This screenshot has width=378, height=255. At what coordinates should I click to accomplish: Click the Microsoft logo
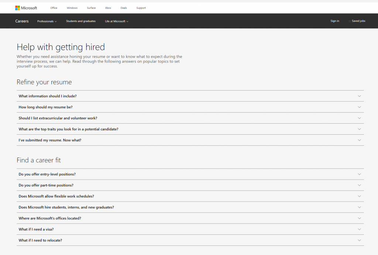pyautogui.click(x=26, y=8)
